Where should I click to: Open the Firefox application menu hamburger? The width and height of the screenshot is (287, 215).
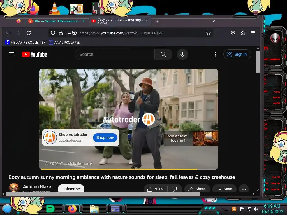coord(253,33)
